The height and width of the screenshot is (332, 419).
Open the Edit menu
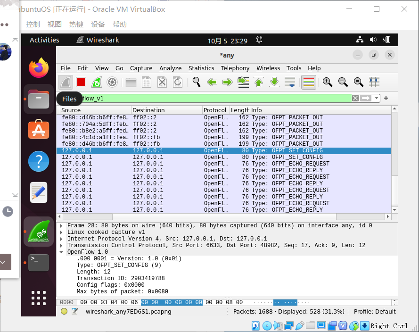click(82, 68)
